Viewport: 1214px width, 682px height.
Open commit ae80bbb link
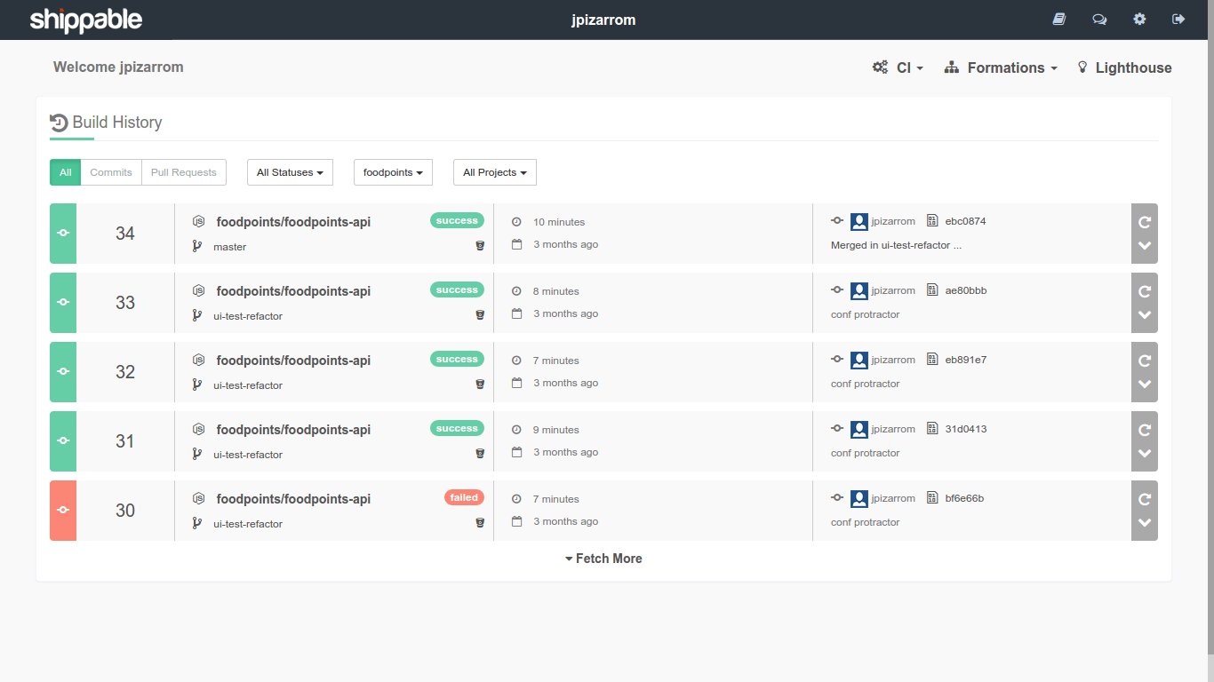click(966, 290)
